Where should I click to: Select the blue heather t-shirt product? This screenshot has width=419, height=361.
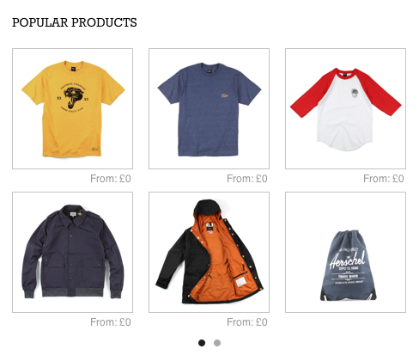pos(209,108)
